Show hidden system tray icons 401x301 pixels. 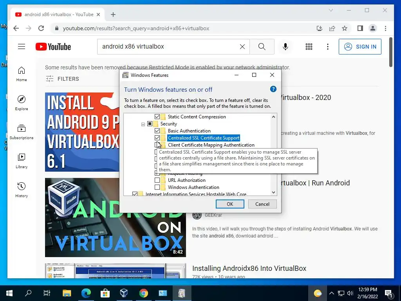(x=331, y=293)
